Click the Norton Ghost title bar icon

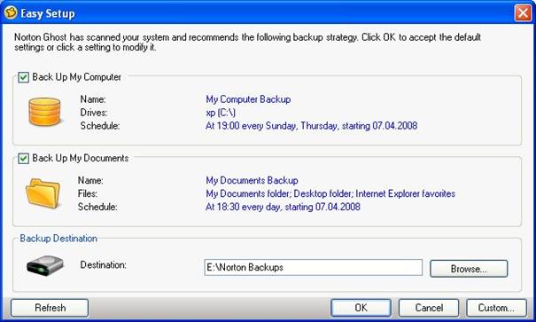pyautogui.click(x=11, y=12)
